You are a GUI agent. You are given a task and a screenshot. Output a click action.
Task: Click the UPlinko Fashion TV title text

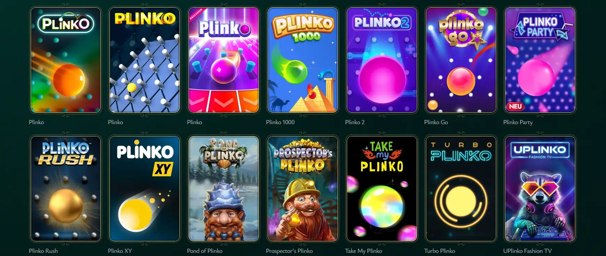click(527, 251)
